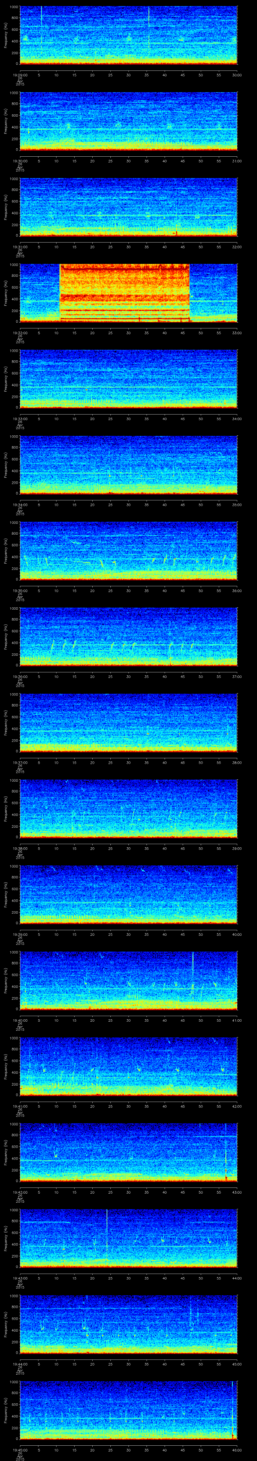Click the spectrogram panel starting at 19:34:00

click(x=128, y=465)
